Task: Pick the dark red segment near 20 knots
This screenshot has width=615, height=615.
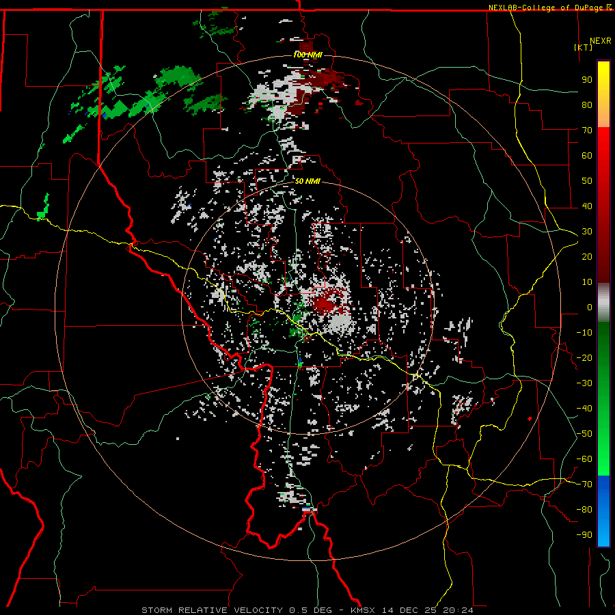Action: pos(603,257)
